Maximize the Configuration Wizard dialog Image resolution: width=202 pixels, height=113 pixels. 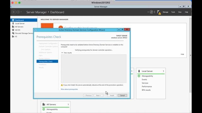(x=122, y=30)
